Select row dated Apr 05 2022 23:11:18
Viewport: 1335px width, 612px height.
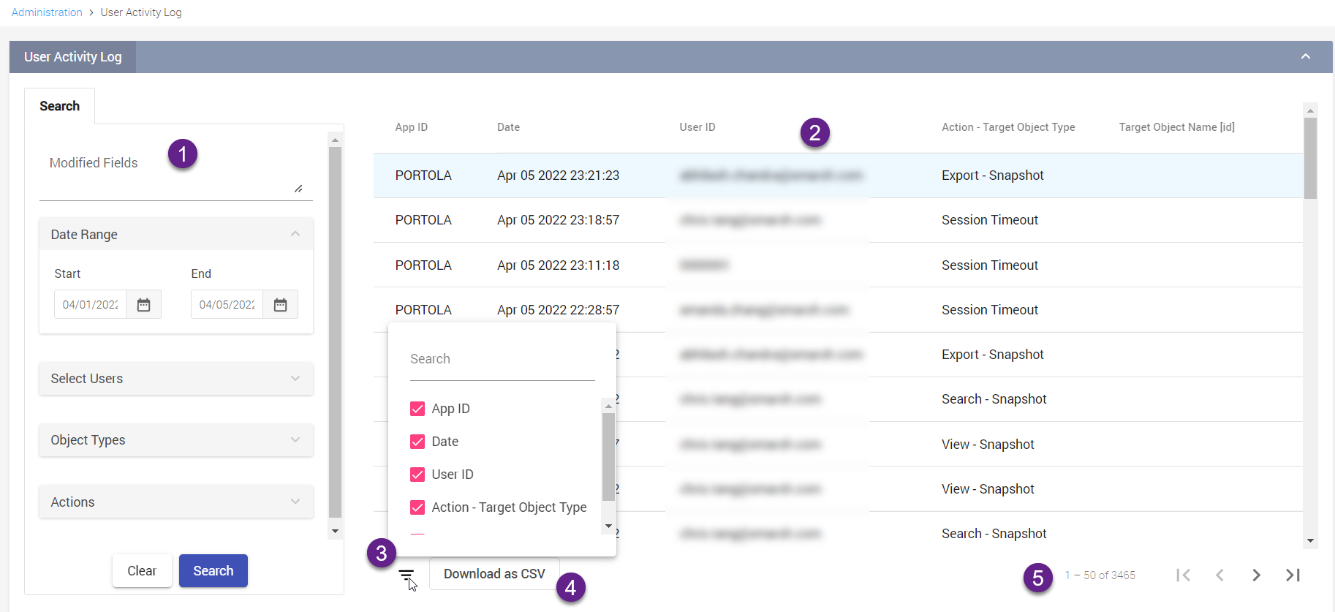tap(838, 265)
